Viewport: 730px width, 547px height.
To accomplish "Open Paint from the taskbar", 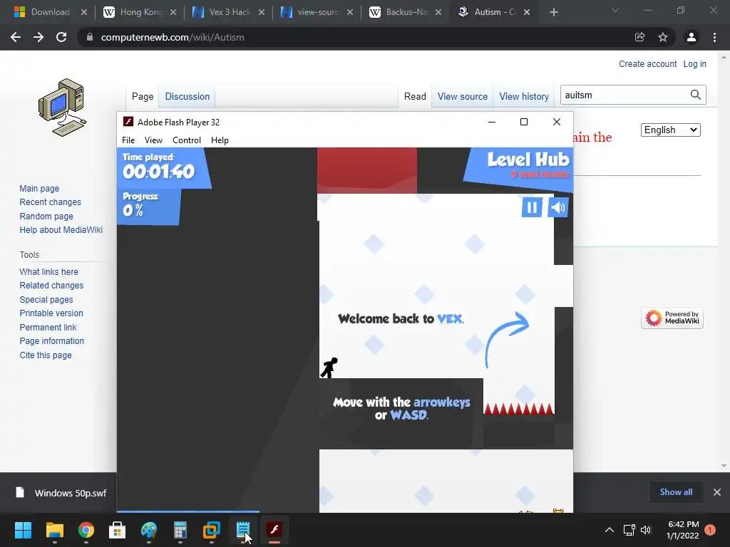I will pyautogui.click(x=149, y=530).
